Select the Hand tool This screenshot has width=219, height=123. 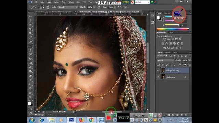coord(30,93)
